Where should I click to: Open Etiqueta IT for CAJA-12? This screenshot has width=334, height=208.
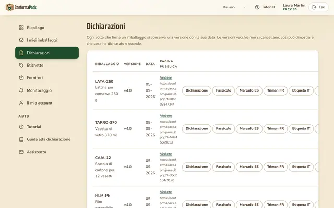(301, 167)
